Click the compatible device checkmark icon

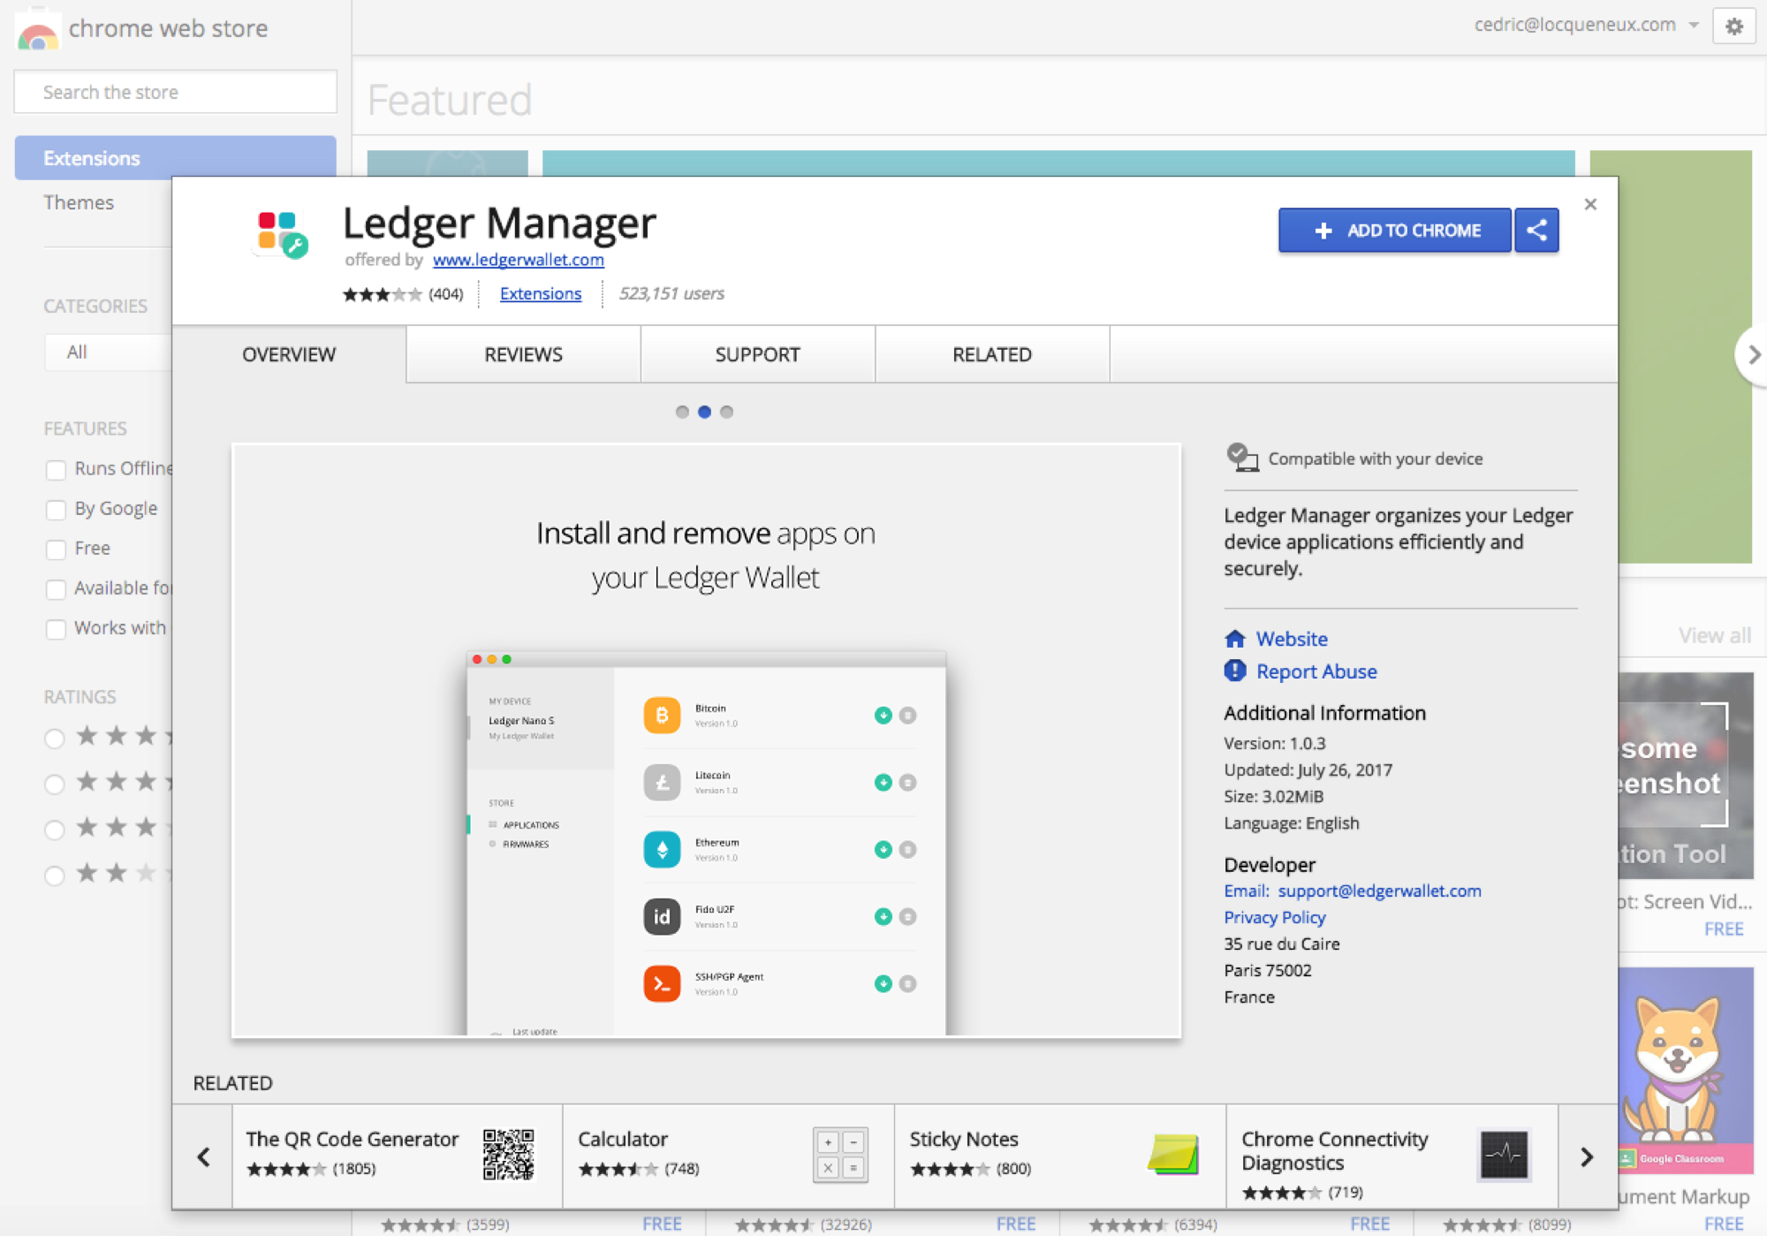click(x=1242, y=458)
